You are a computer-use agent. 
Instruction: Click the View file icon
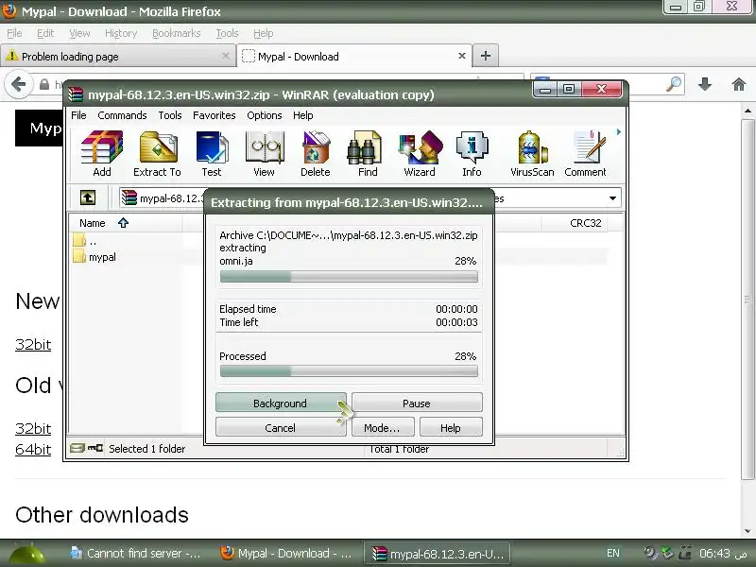pyautogui.click(x=264, y=154)
